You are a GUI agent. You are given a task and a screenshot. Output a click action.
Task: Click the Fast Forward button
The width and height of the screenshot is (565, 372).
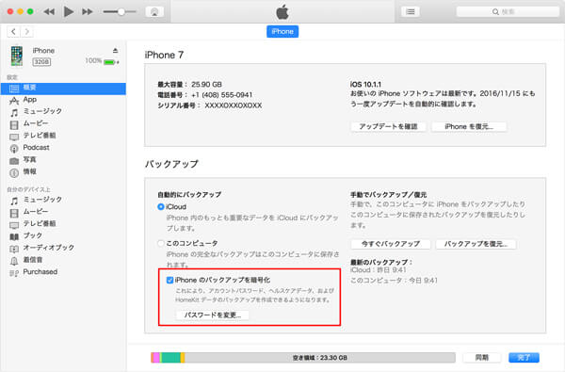pyautogui.click(x=88, y=12)
